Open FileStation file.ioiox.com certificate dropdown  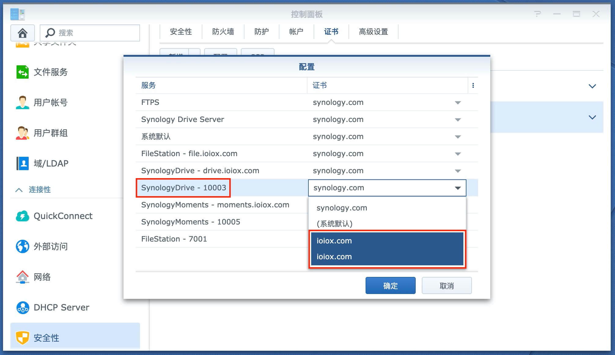tap(458, 154)
